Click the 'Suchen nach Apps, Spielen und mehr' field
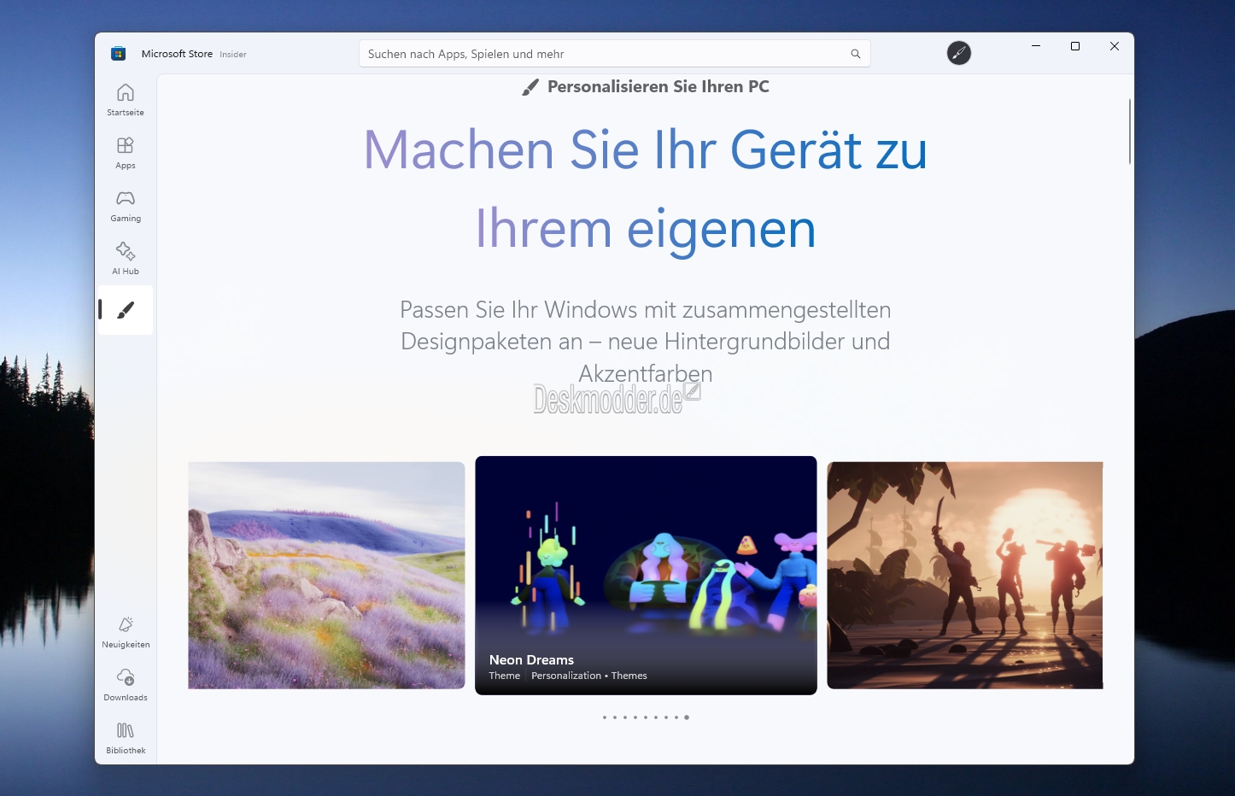Viewport: 1235px width, 796px height. pyautogui.click(x=598, y=53)
